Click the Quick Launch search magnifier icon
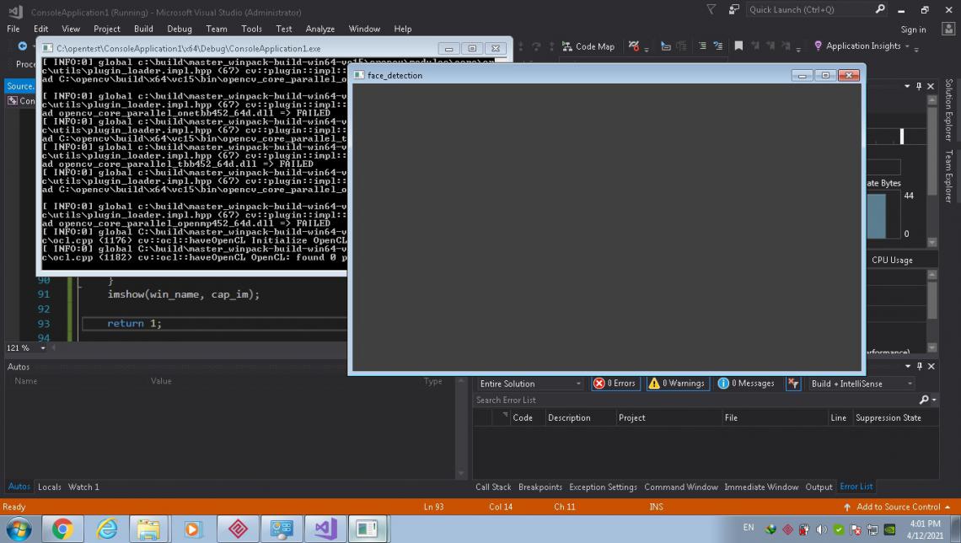 (881, 10)
